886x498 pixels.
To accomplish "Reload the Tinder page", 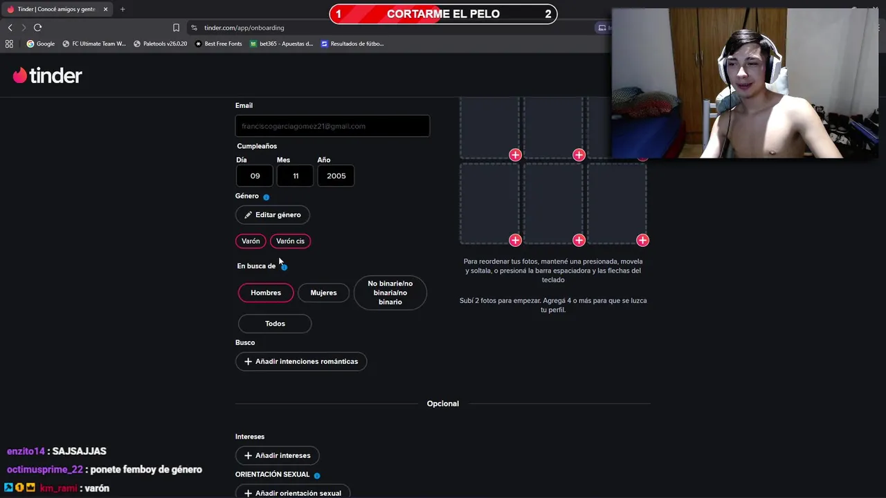I will pos(37,28).
